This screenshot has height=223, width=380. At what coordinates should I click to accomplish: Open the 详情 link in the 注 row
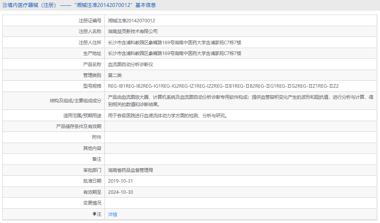(x=113, y=215)
